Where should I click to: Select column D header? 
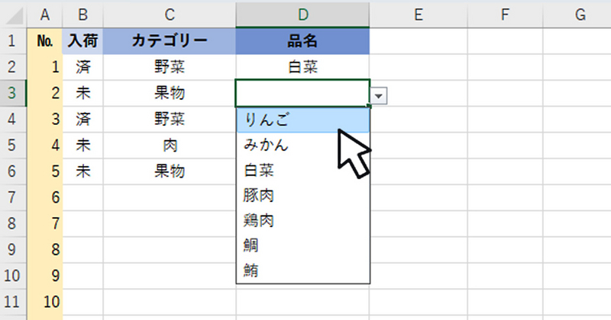[302, 14]
